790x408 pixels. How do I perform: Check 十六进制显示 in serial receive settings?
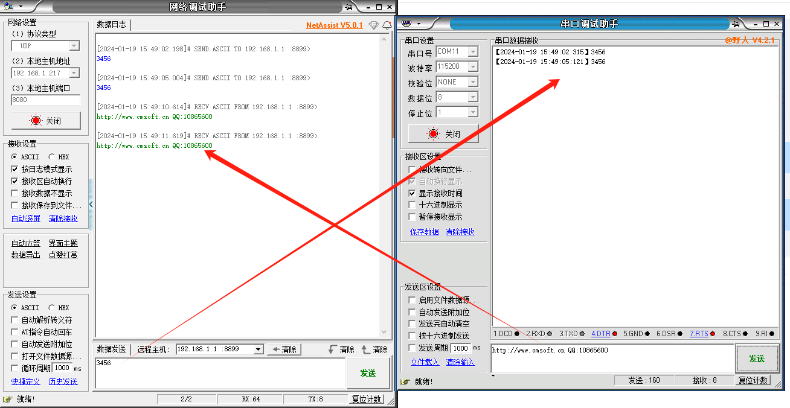(413, 205)
